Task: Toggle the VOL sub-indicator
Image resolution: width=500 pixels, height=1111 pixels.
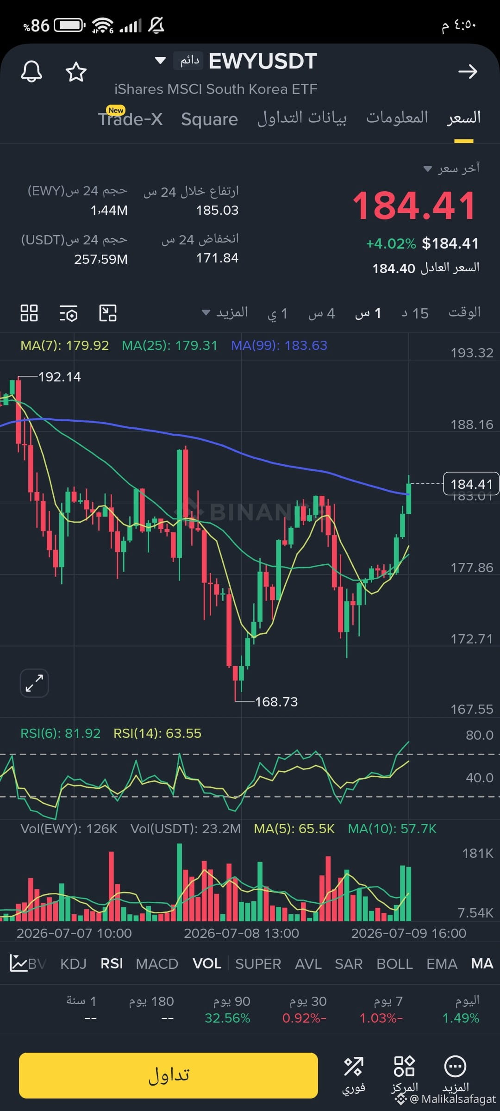Action: [207, 963]
